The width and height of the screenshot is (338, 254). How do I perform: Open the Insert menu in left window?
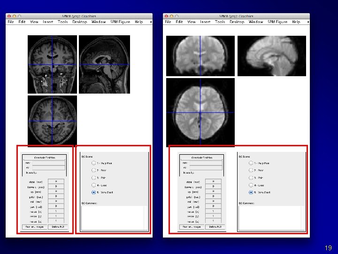[48, 22]
